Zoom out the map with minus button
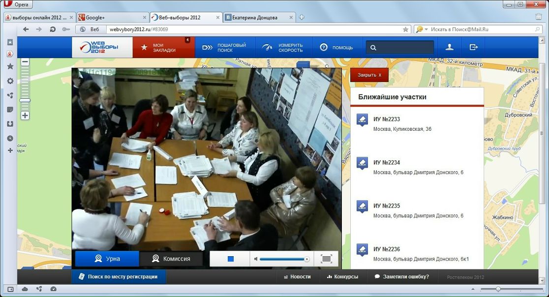 click(x=25, y=62)
